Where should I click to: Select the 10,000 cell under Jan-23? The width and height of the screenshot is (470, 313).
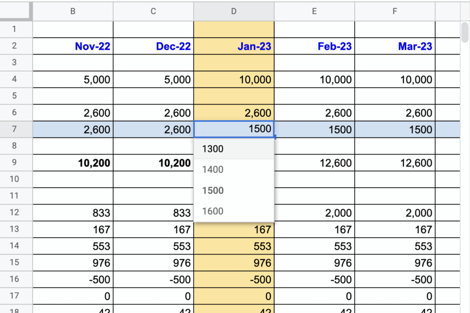point(234,79)
